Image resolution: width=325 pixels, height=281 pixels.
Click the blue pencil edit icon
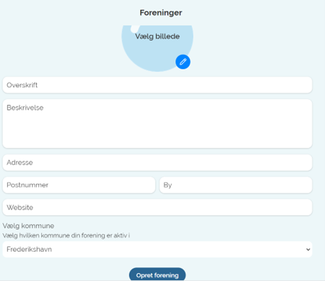pos(183,62)
